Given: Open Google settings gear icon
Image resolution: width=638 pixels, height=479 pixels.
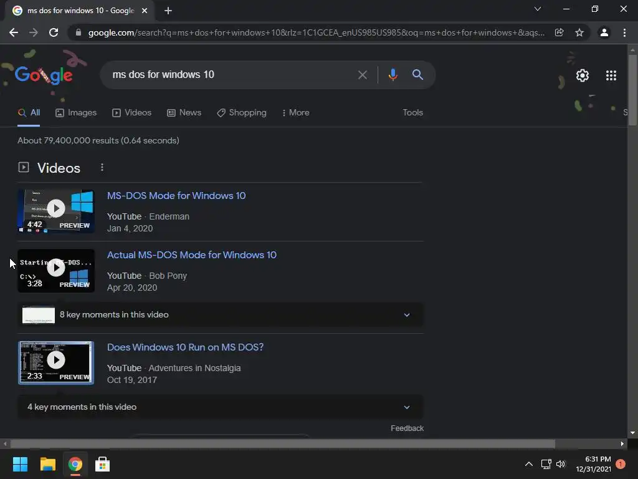Looking at the screenshot, I should (x=583, y=75).
